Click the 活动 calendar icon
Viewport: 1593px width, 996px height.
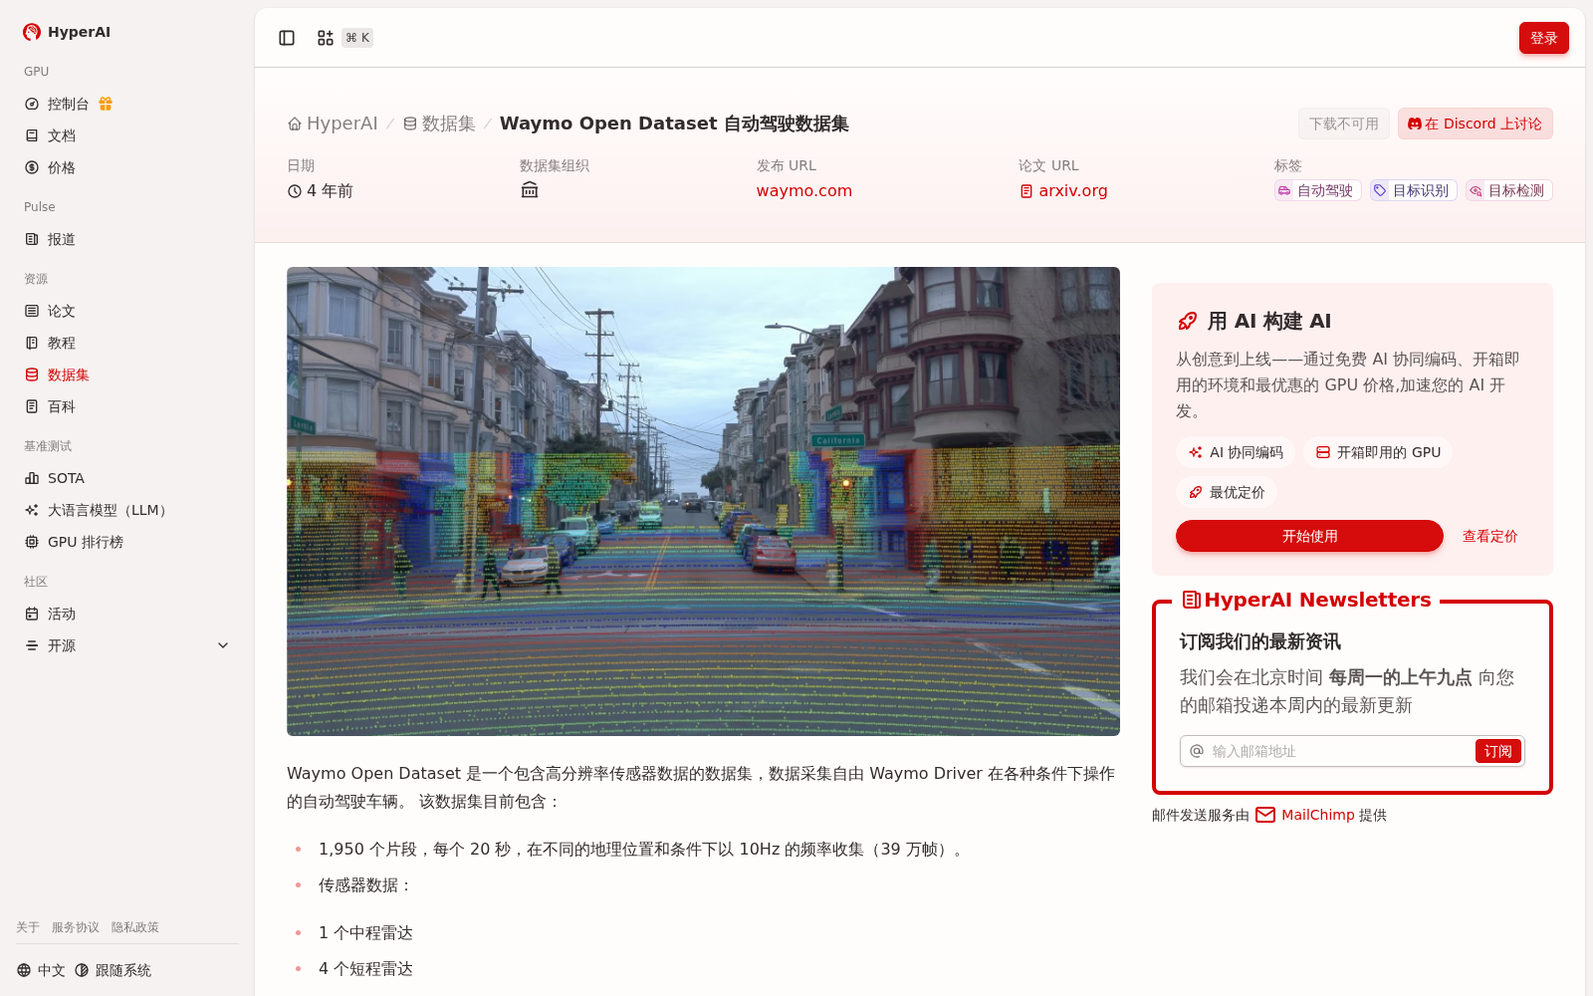(32, 614)
